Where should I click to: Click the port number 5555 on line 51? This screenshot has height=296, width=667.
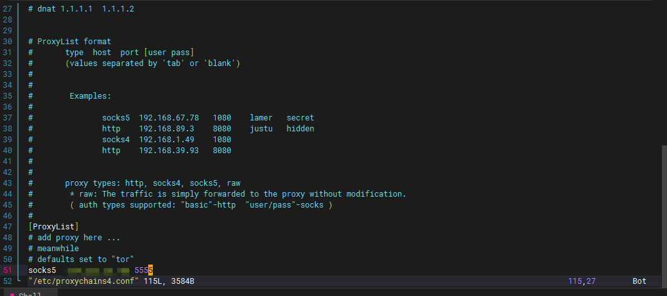click(x=143, y=270)
